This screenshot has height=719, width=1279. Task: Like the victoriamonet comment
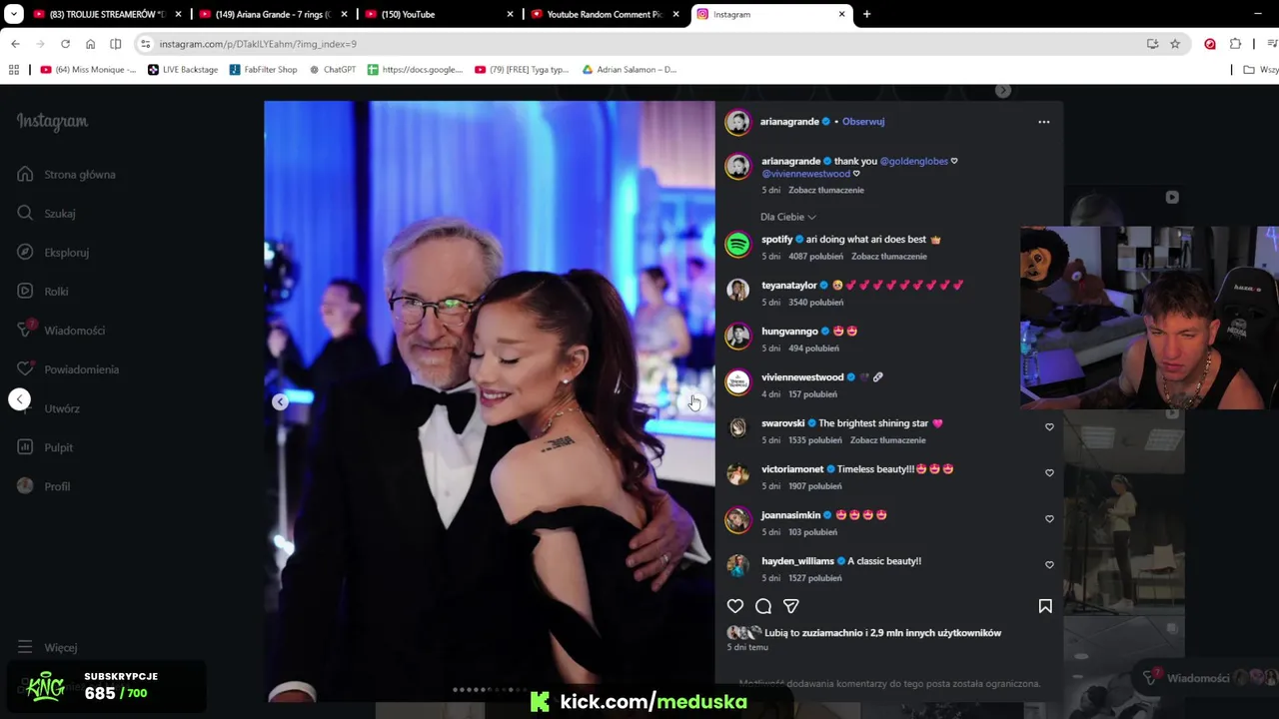click(1049, 472)
